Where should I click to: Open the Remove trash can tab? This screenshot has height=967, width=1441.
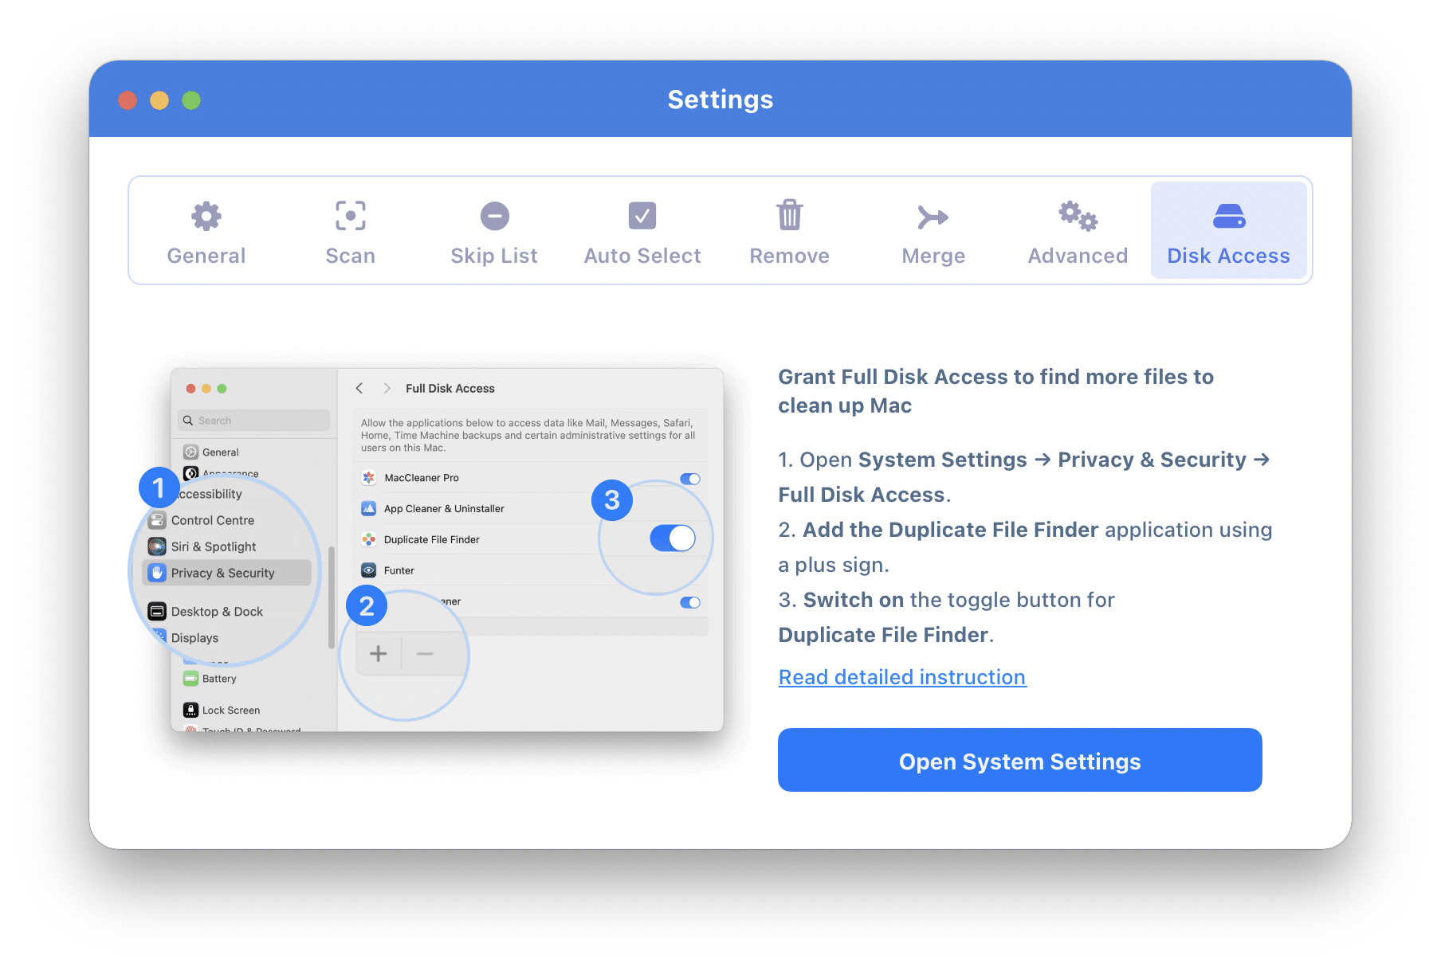click(790, 231)
